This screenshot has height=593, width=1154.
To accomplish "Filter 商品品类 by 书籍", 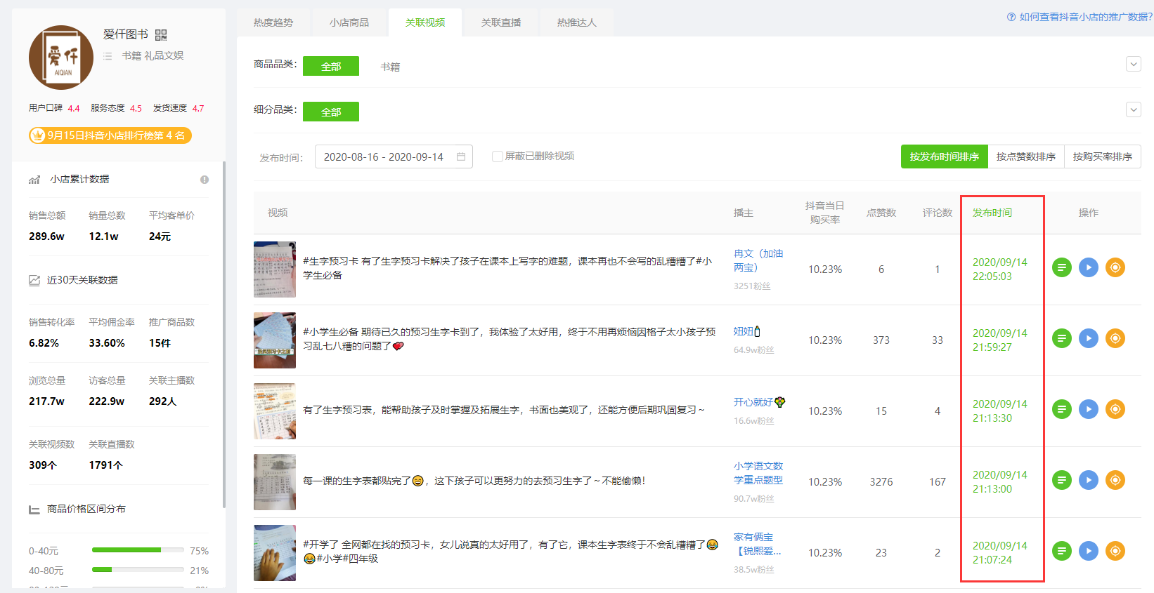I will pos(390,67).
